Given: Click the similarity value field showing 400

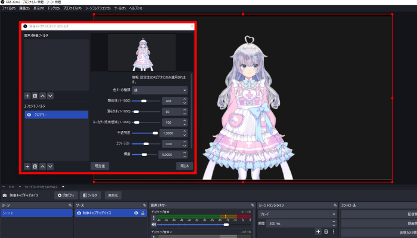Looking at the screenshot, I should pos(172,101).
